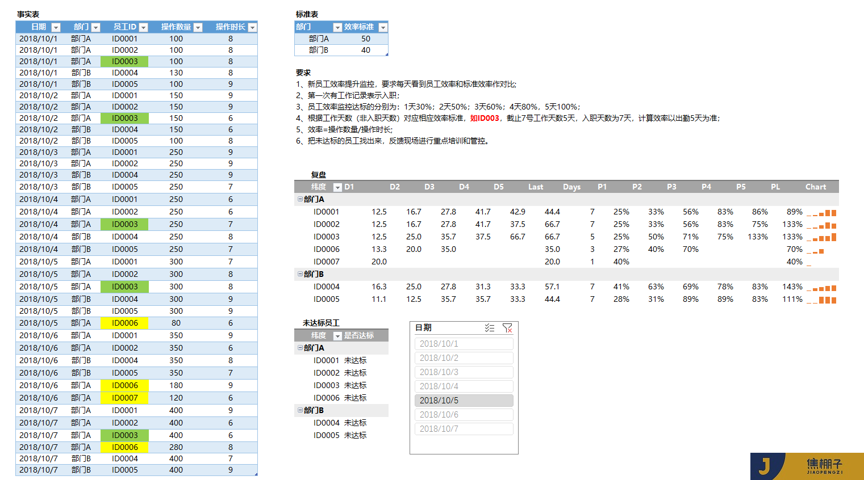Open the 操作时长 column filter dropdown
Screen dimensions: 864x480
pos(253,27)
